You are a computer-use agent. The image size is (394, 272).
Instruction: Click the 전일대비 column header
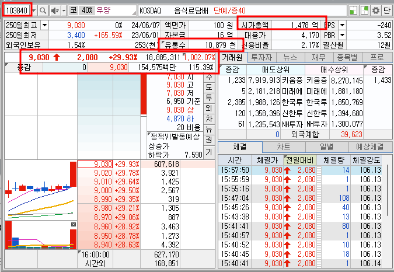(300, 161)
